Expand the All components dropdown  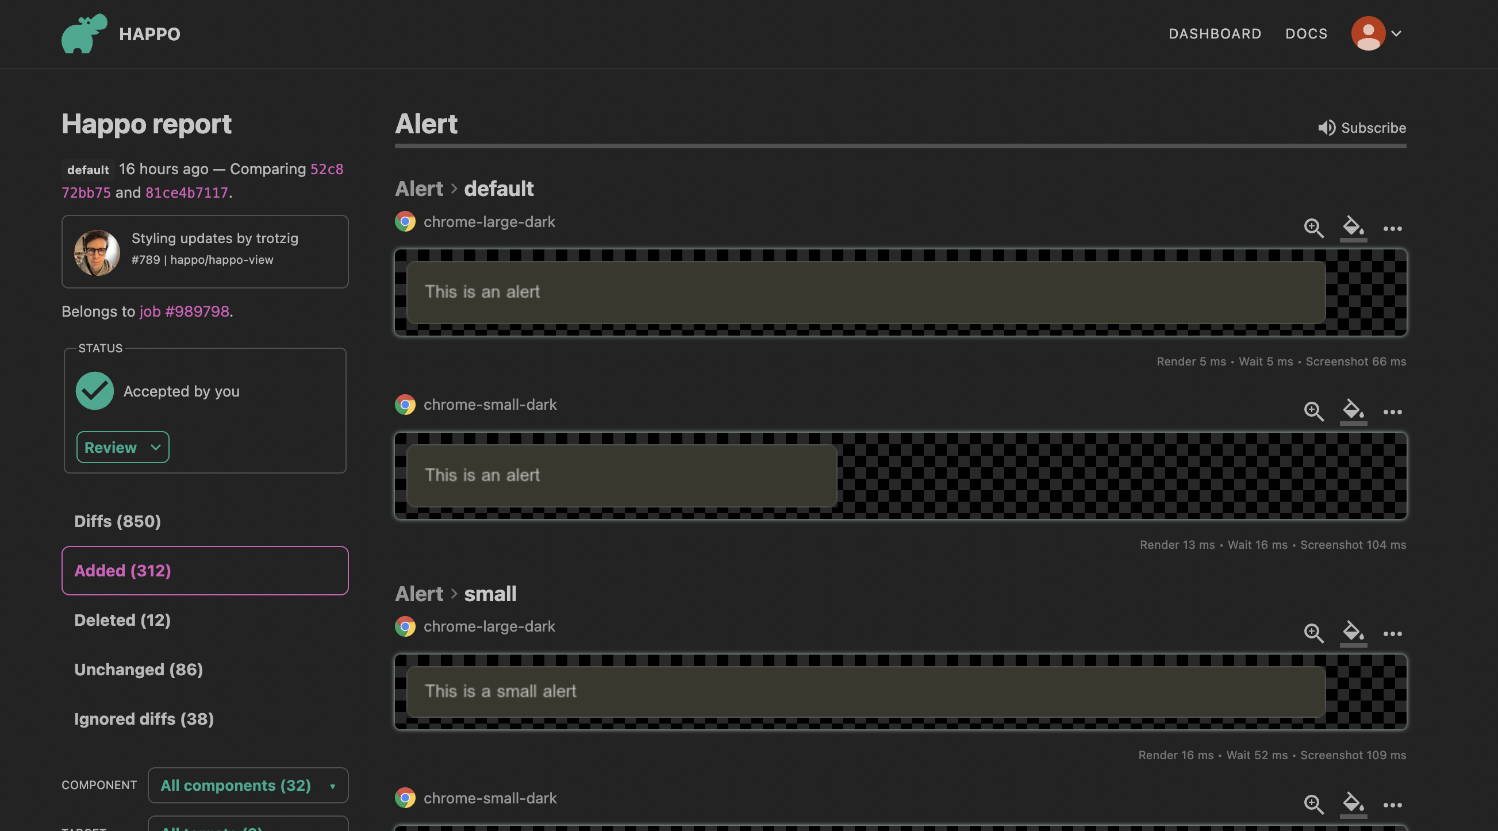click(x=248, y=785)
